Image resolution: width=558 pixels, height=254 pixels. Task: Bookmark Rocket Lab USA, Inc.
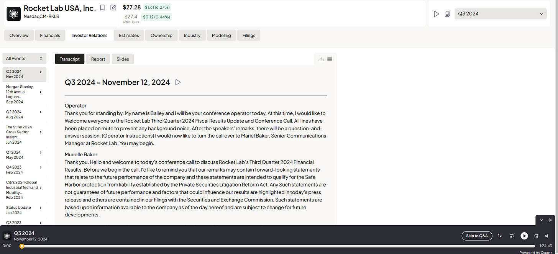102,8
